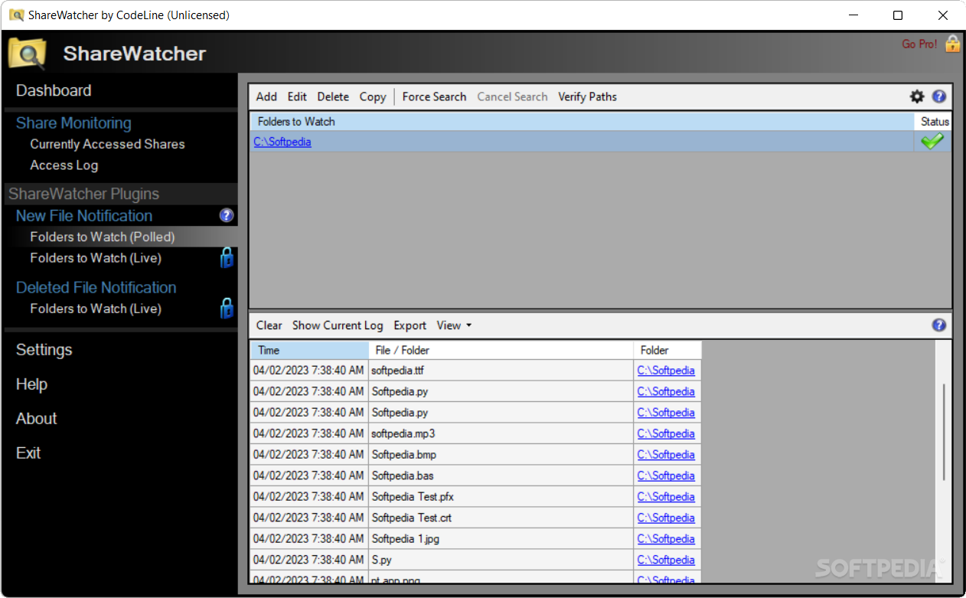
Task: Click the Go Pro! link
Action: point(919,44)
